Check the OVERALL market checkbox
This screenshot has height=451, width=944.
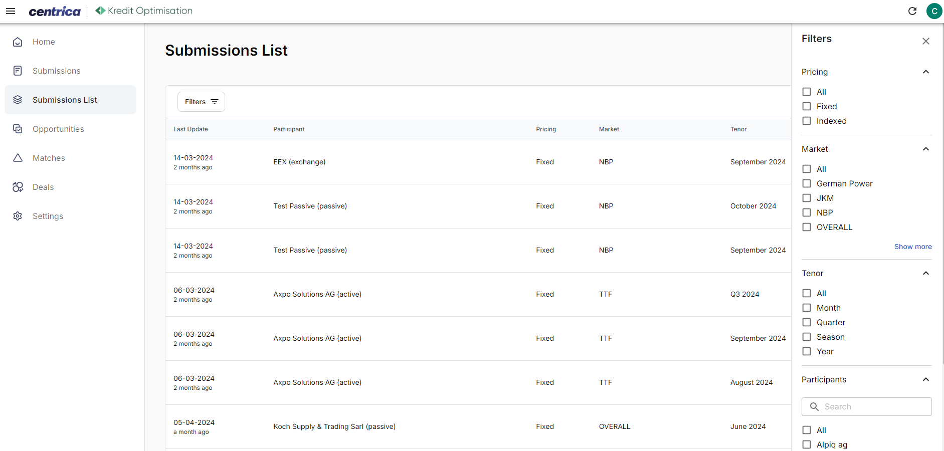point(807,227)
